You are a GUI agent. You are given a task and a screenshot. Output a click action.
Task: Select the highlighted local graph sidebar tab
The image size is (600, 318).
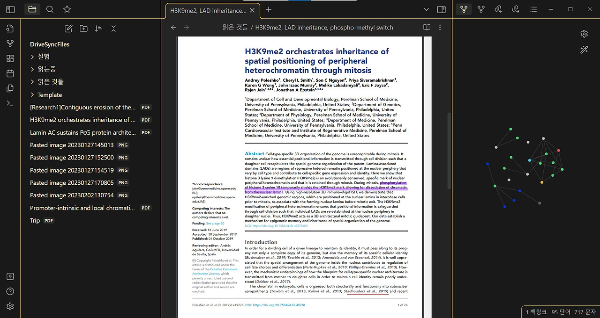click(464, 9)
